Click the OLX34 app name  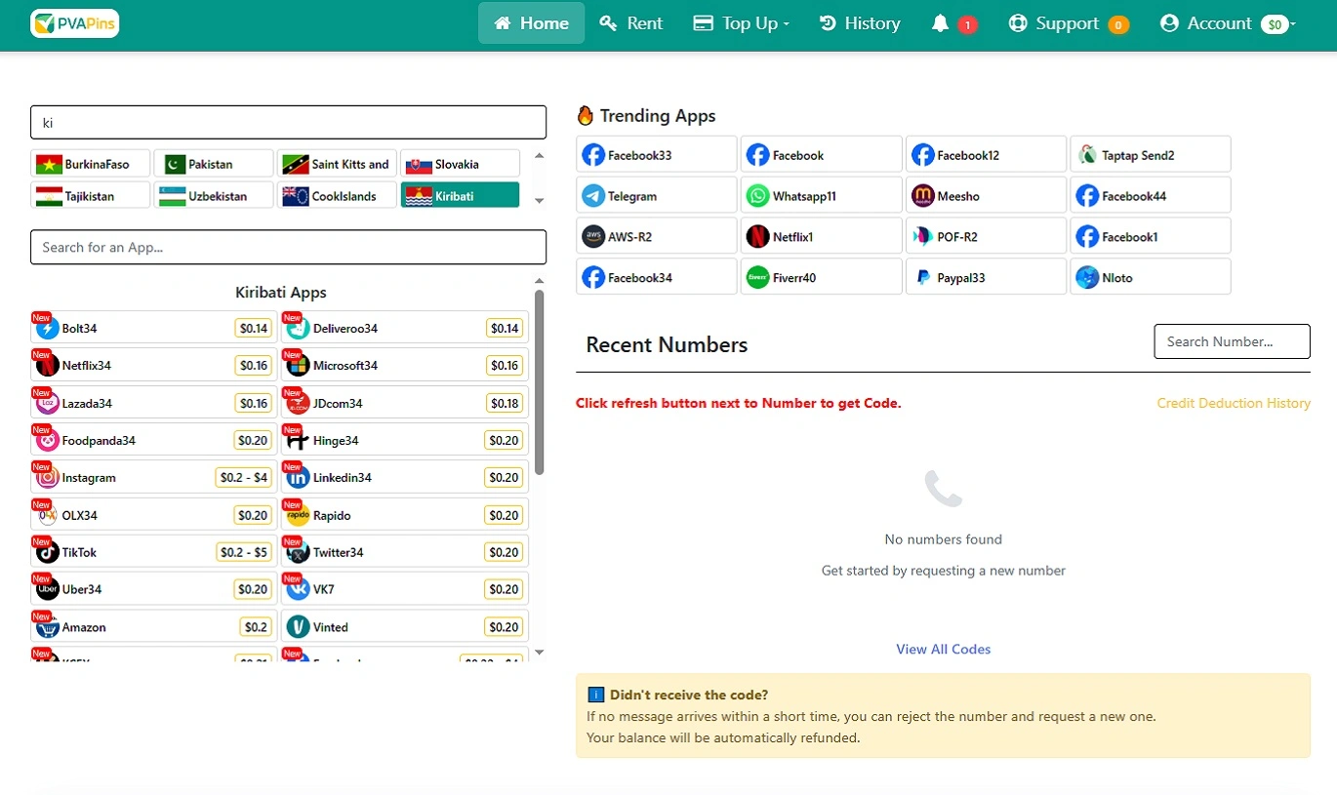[x=80, y=515]
